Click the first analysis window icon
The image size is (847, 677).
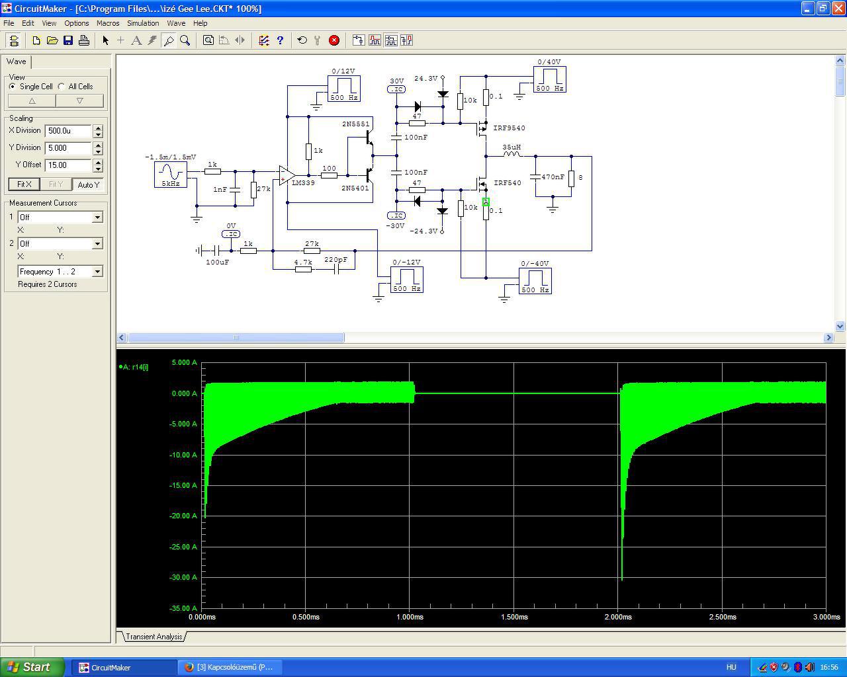tap(359, 40)
